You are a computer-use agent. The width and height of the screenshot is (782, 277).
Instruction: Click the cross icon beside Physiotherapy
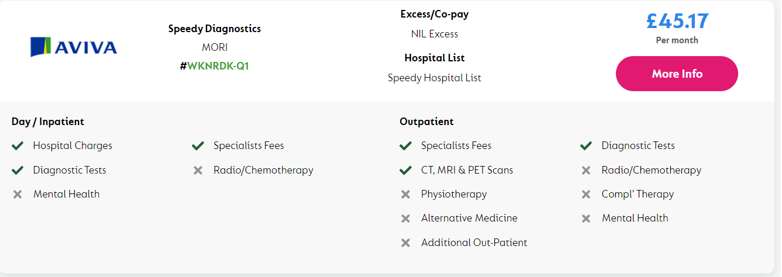[x=405, y=194]
